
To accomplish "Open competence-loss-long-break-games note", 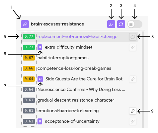I will pyautogui.click(x=74, y=68).
